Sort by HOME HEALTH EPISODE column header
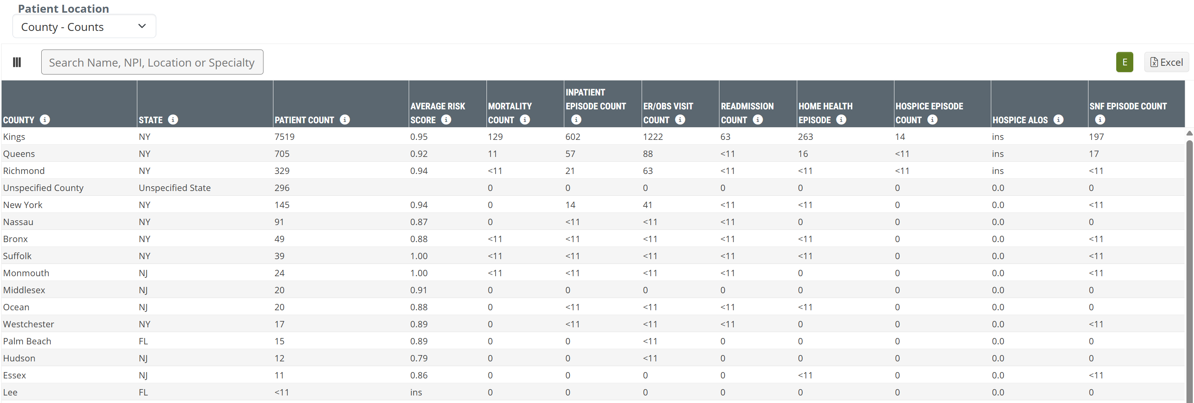 click(825, 107)
